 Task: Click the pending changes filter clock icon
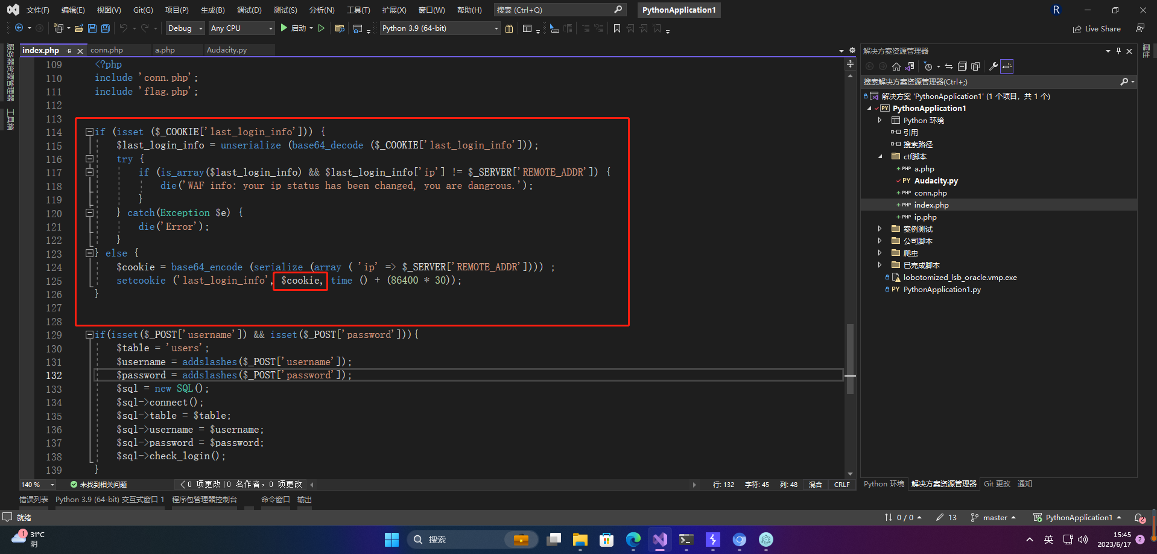pyautogui.click(x=928, y=66)
